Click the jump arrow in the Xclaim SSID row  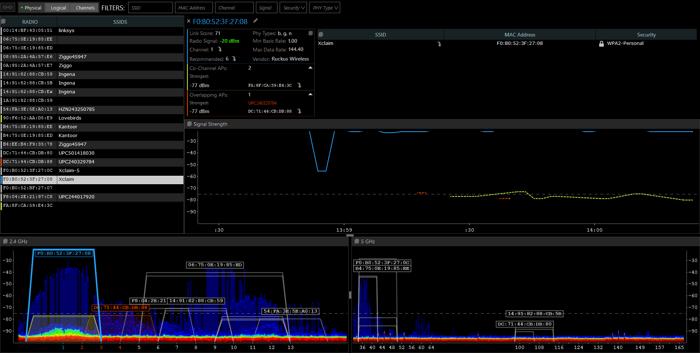point(439,44)
